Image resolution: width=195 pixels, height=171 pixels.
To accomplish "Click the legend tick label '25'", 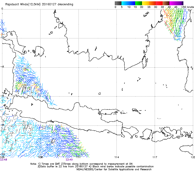I will coord(149,7).
